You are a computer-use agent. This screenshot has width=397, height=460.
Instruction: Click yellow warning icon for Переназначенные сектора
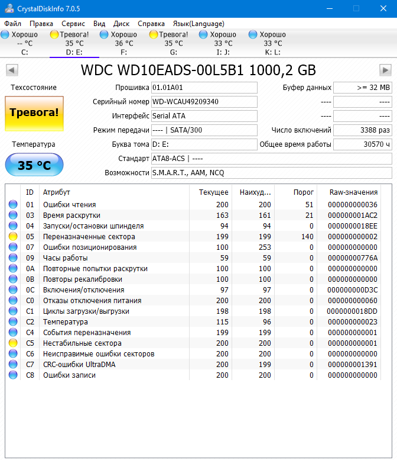(13, 236)
